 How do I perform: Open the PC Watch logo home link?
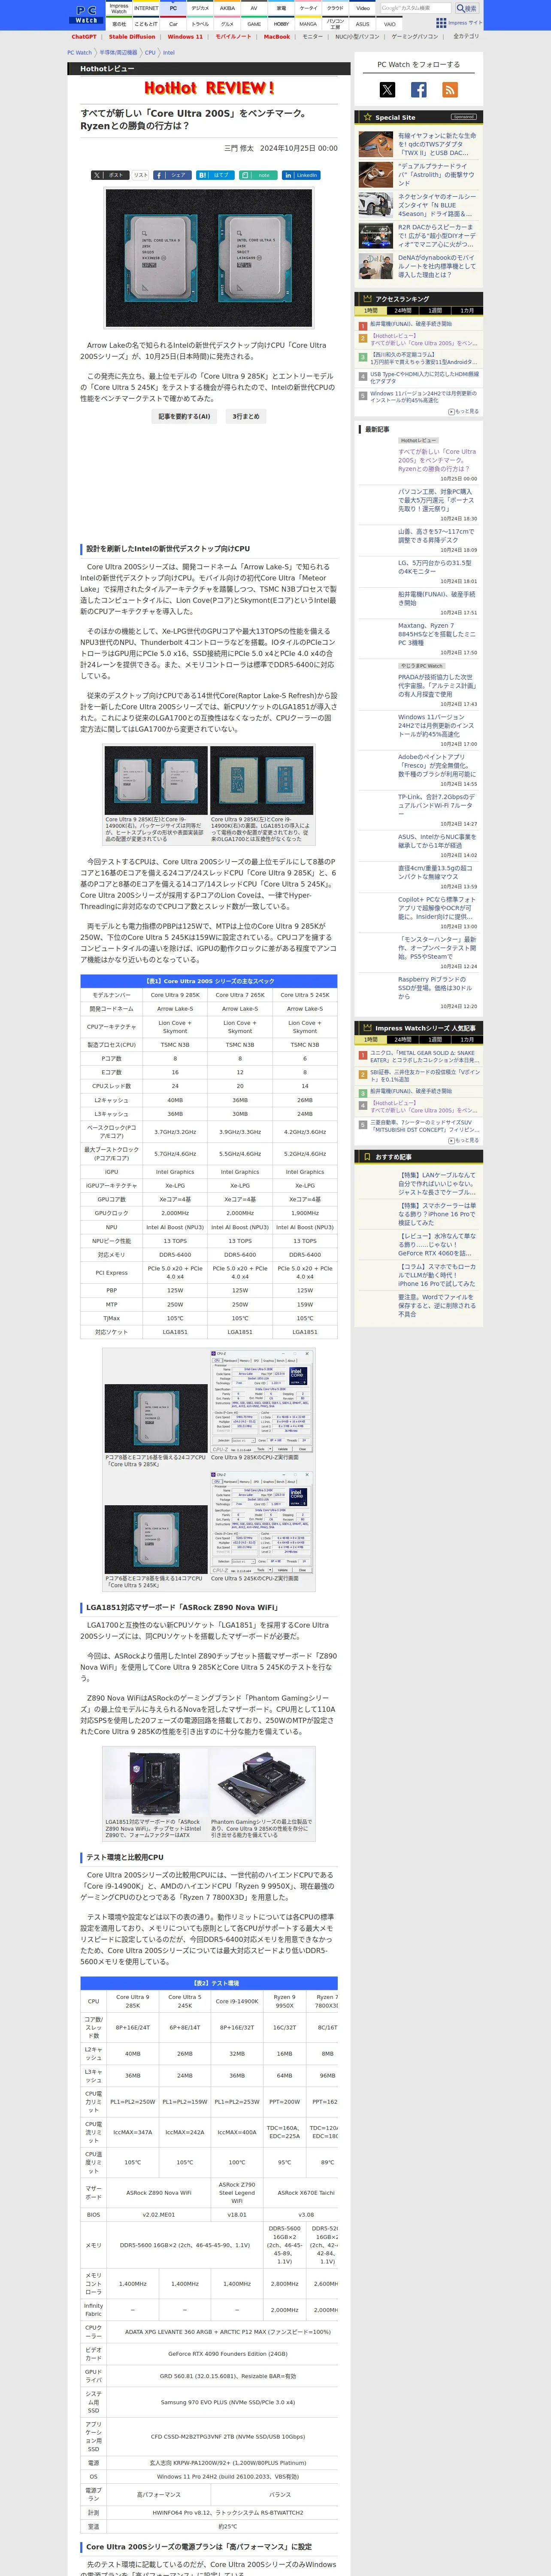(x=86, y=14)
